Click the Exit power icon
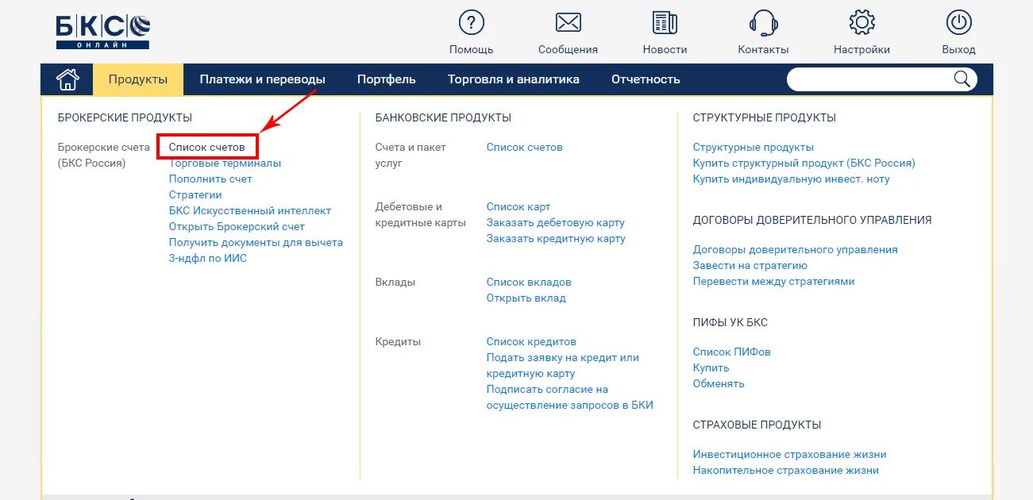Viewport: 1033px width, 500px height. pos(959,22)
